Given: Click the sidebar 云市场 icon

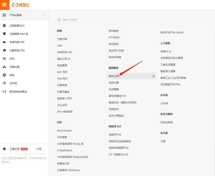Looking at the screenshot, I should tap(4, 83).
